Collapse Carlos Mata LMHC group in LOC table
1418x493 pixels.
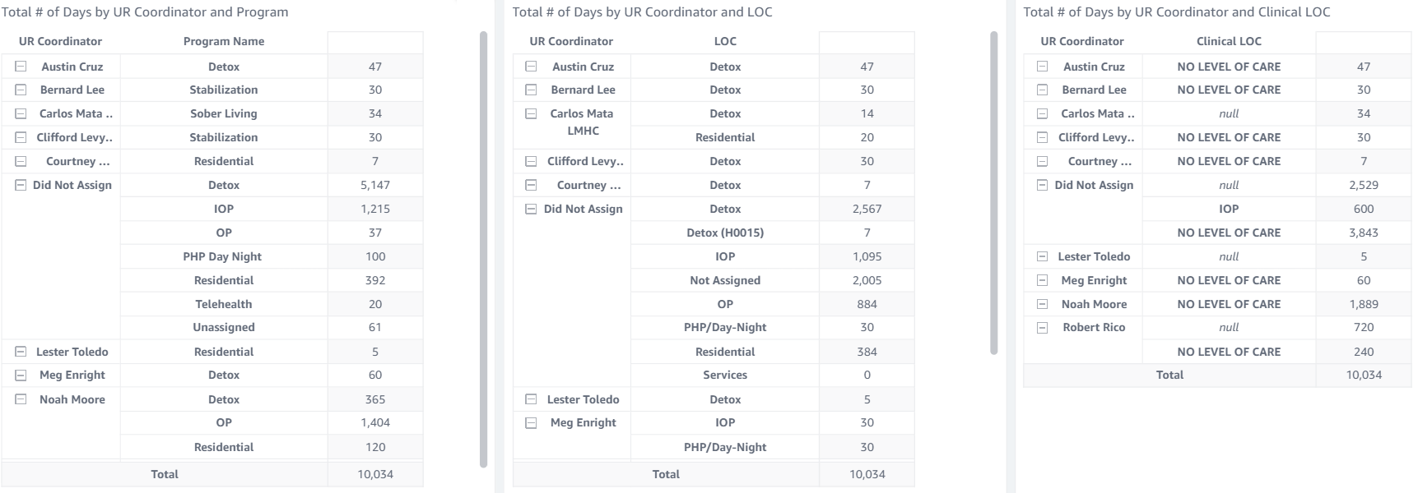coord(532,113)
